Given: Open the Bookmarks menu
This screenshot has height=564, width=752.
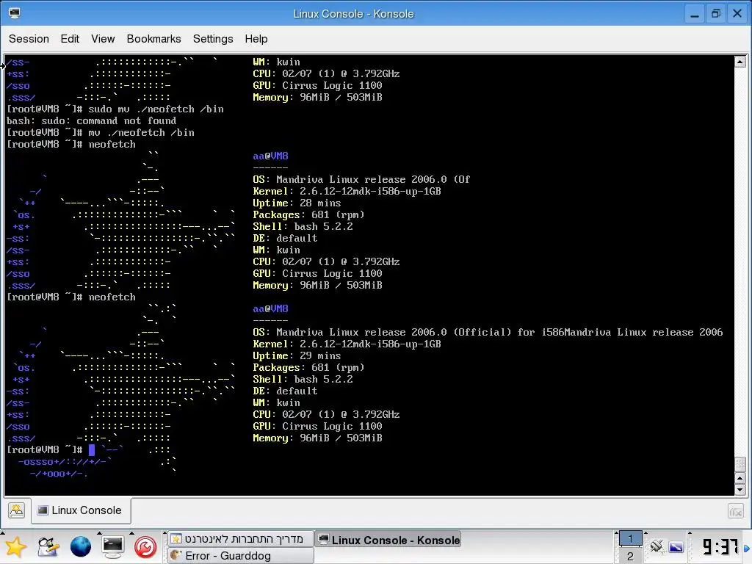Looking at the screenshot, I should tap(153, 39).
